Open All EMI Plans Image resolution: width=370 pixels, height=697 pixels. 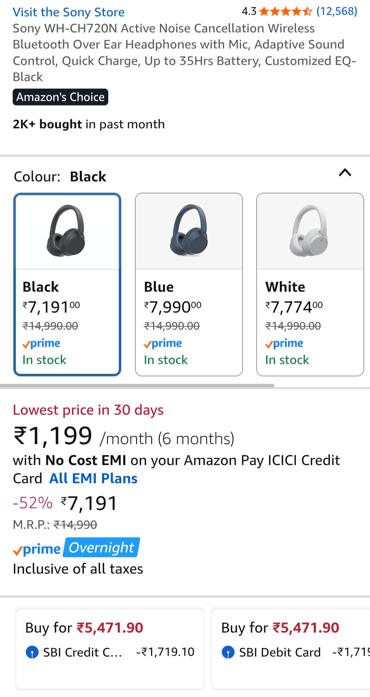pos(93,478)
